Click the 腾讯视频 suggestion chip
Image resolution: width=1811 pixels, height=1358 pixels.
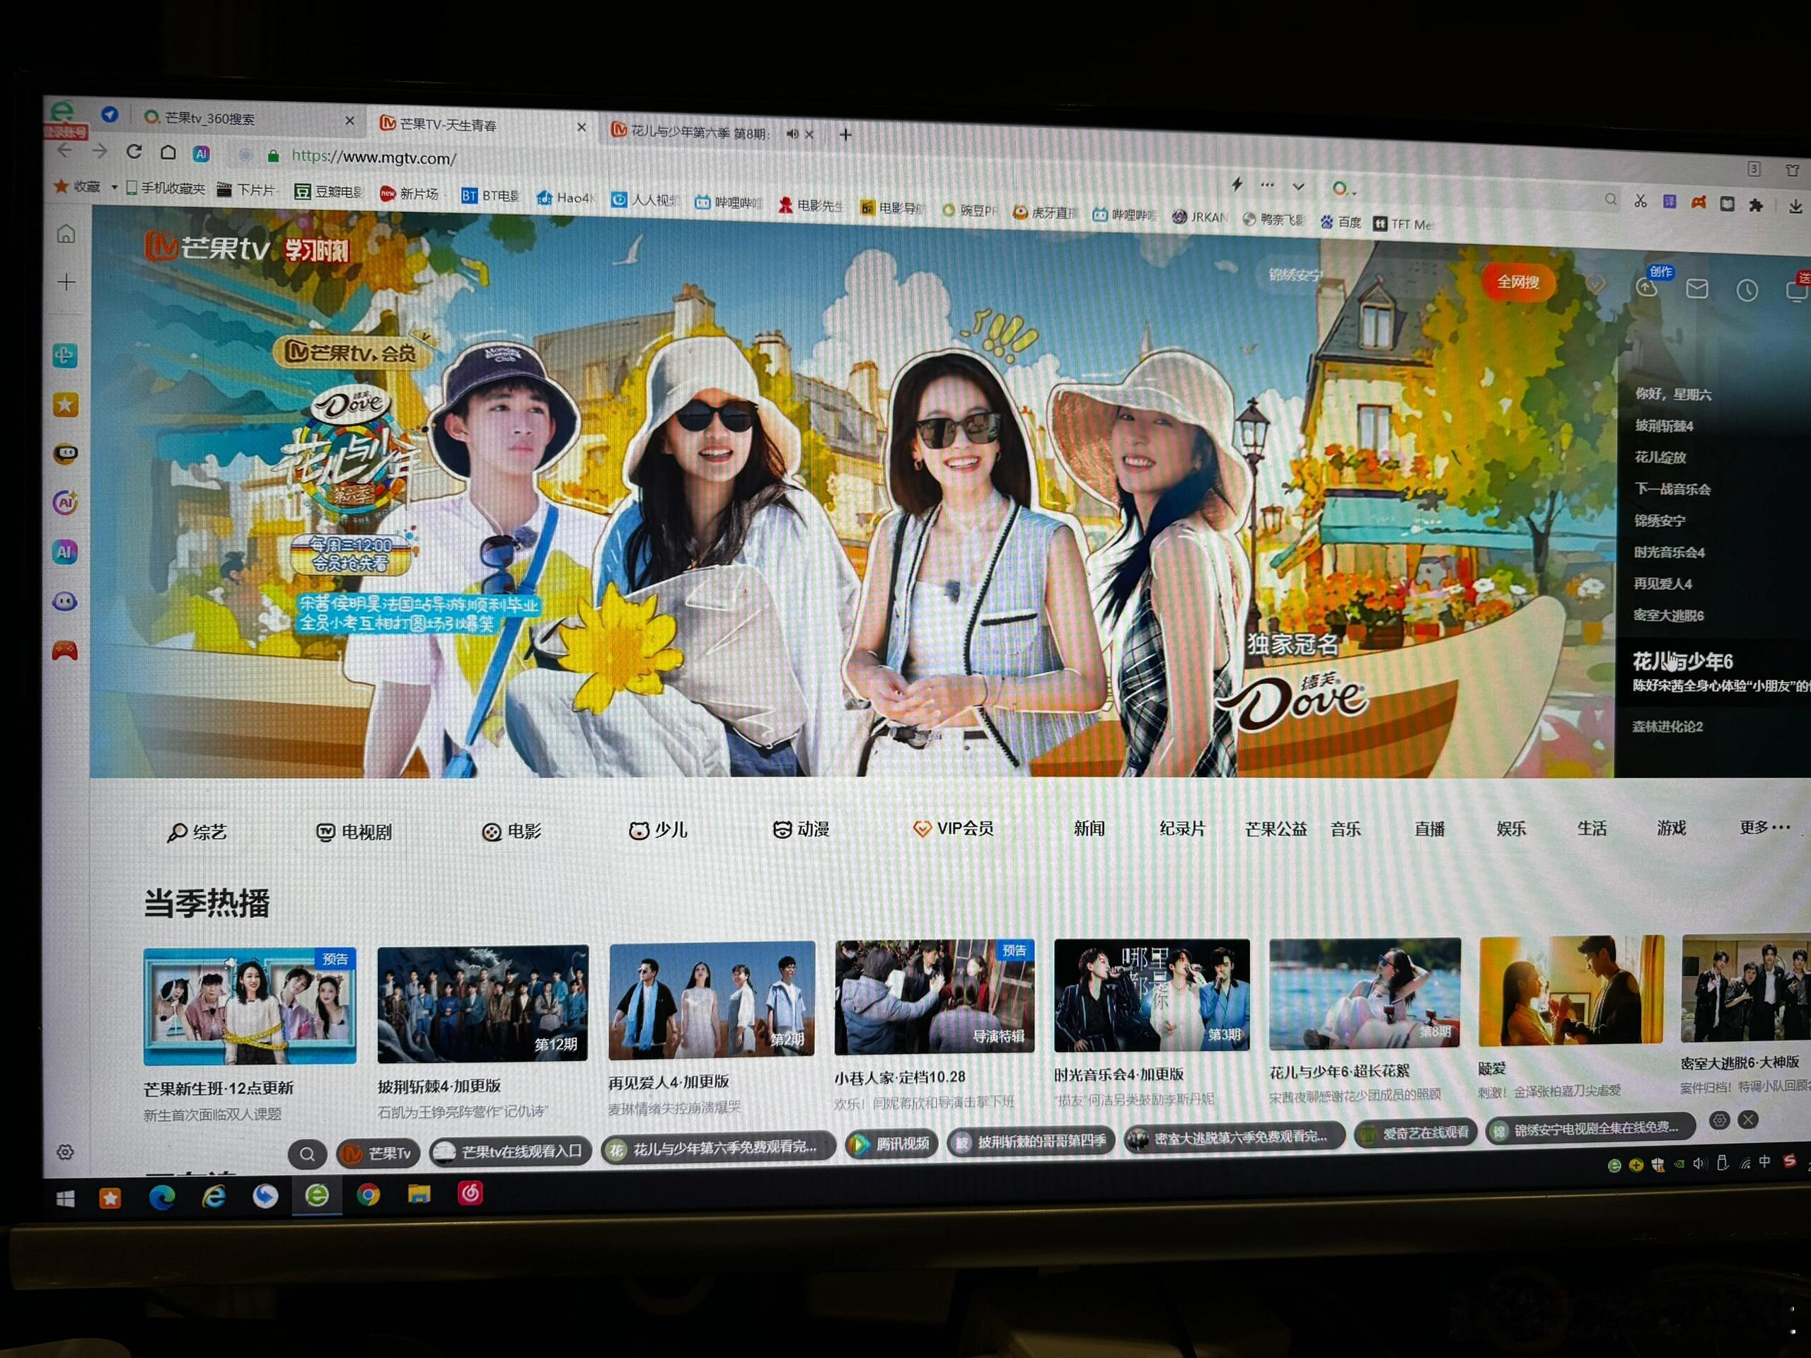891,1144
